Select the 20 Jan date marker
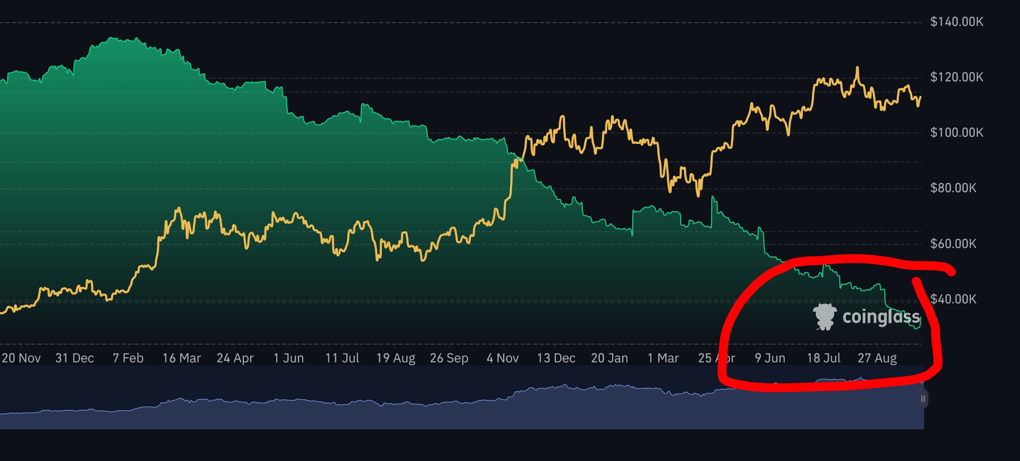Screen dimensions: 1020x461 pyautogui.click(x=609, y=358)
